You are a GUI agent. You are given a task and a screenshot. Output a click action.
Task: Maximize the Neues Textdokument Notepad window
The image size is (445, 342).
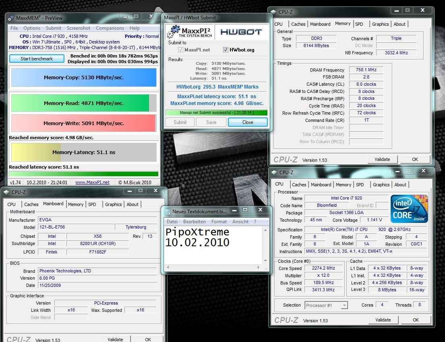click(245, 210)
